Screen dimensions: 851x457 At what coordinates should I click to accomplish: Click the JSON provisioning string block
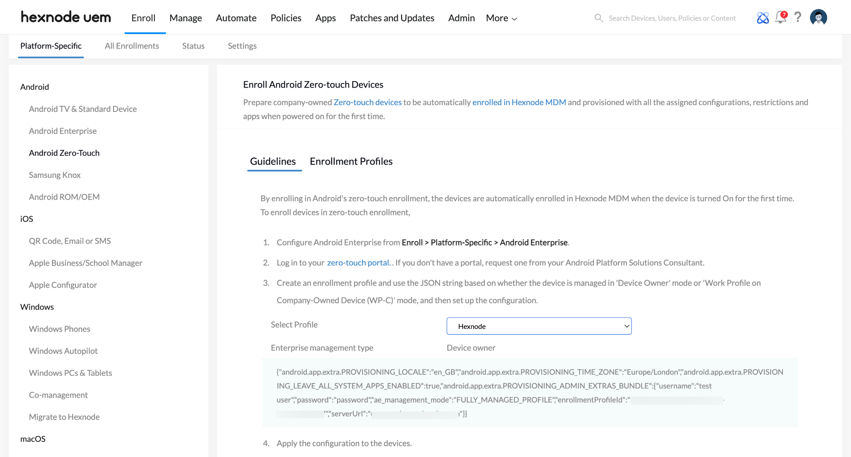[x=530, y=393]
